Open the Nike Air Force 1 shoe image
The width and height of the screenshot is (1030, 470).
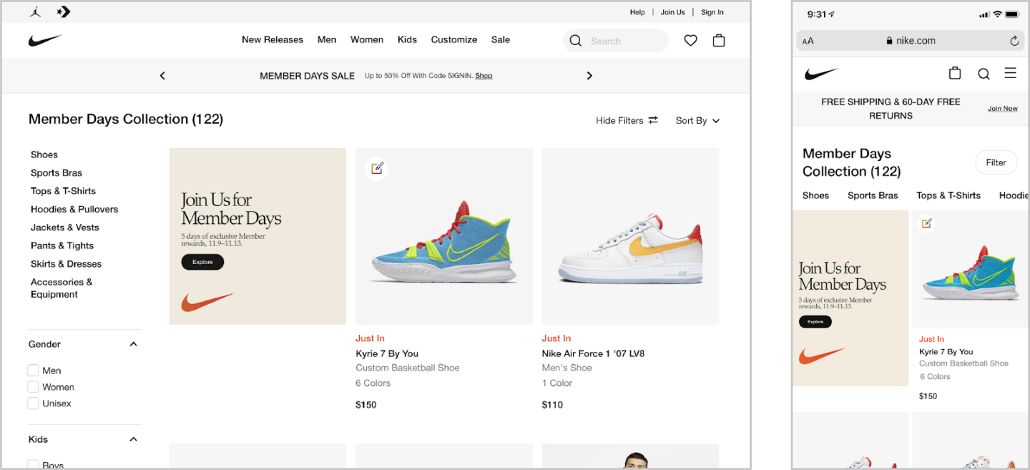click(630, 236)
